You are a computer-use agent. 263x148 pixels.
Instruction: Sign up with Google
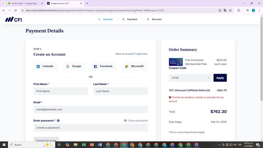74,66
